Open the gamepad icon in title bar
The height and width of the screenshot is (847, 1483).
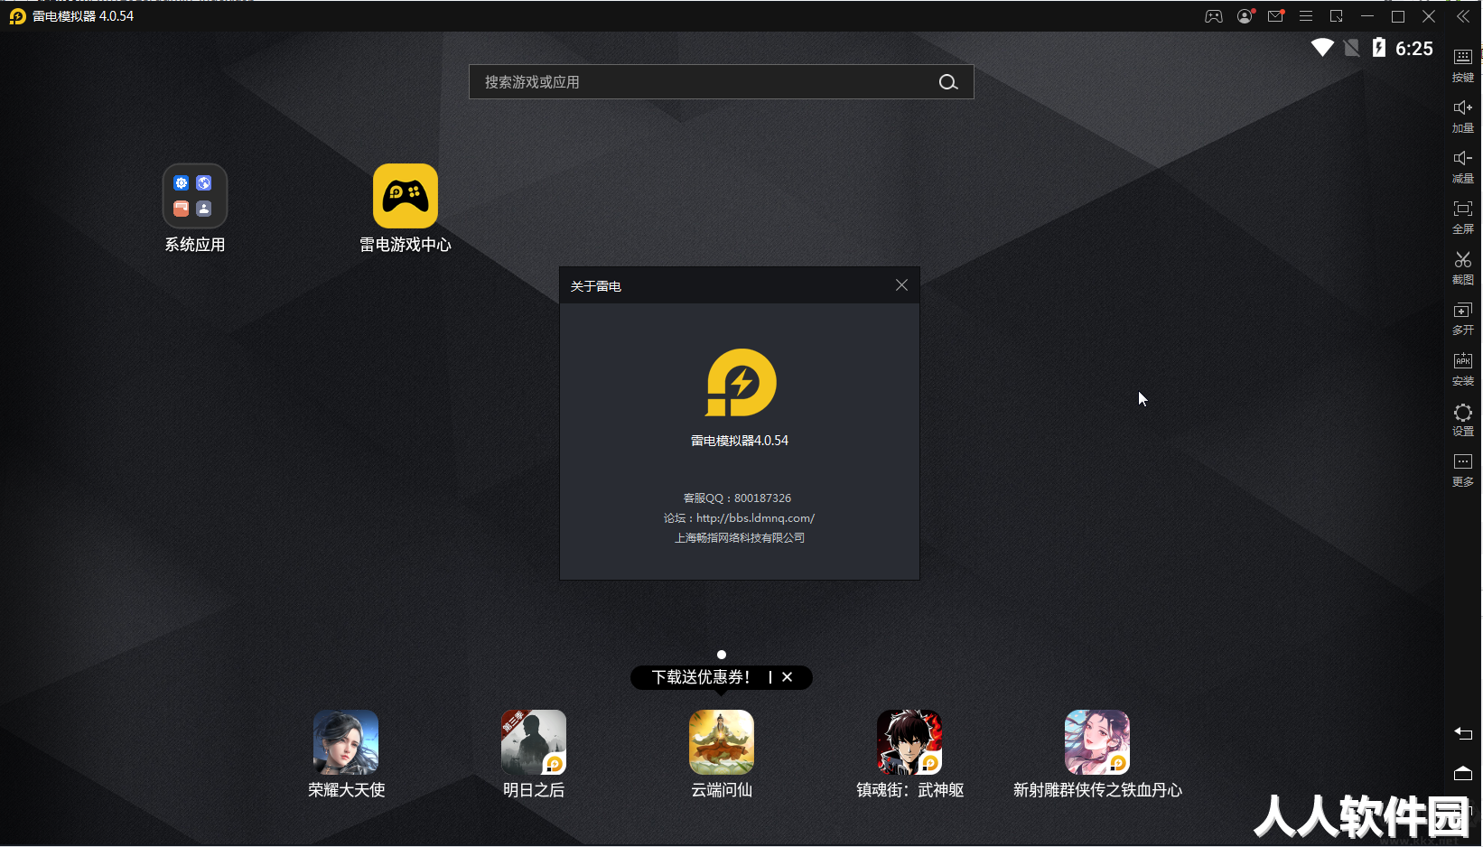(x=1214, y=16)
